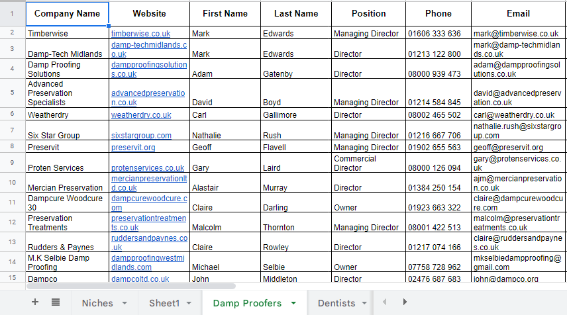This screenshot has width=567, height=315.
Task: Click the Proten Services cell
Action: tap(68, 163)
